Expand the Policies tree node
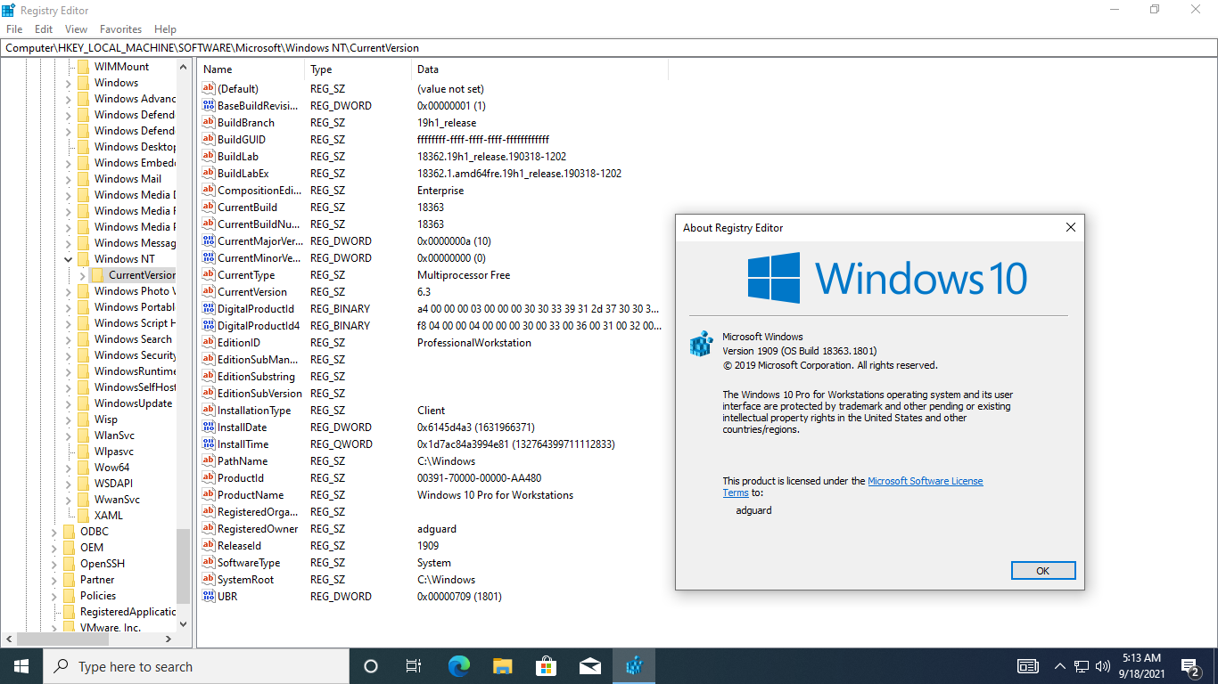1218x684 pixels. tap(53, 596)
